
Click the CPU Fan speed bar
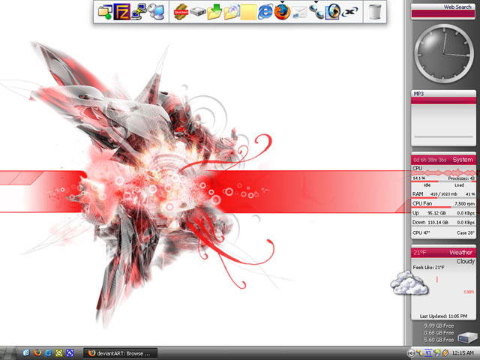click(x=443, y=207)
